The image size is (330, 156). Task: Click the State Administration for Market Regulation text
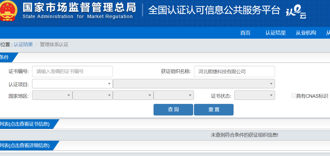(x=78, y=17)
